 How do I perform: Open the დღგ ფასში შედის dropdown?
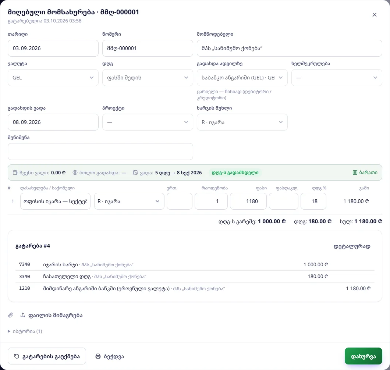148,78
